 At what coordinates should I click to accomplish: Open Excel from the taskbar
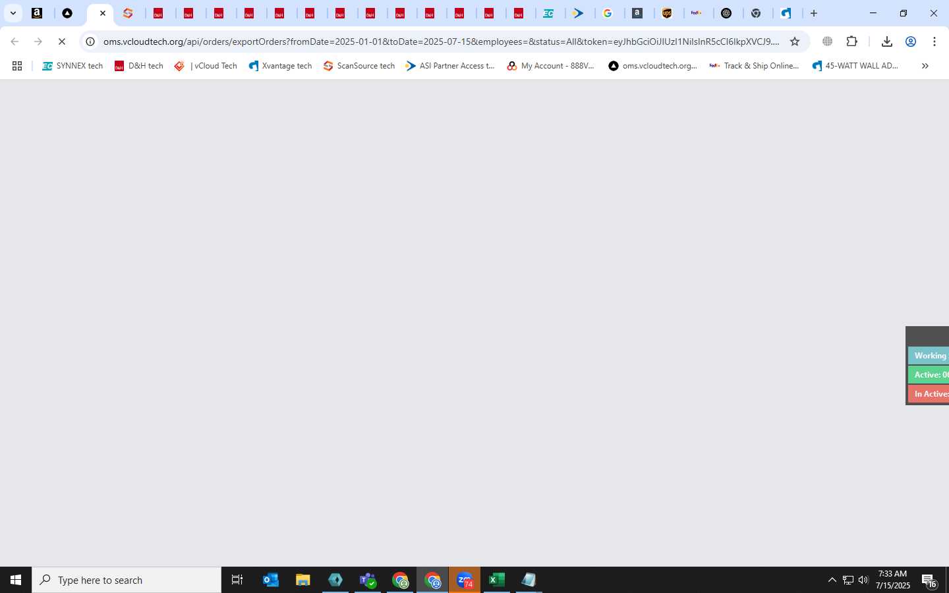[497, 580]
